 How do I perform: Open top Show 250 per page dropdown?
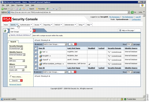pyautogui.click(x=130, y=44)
